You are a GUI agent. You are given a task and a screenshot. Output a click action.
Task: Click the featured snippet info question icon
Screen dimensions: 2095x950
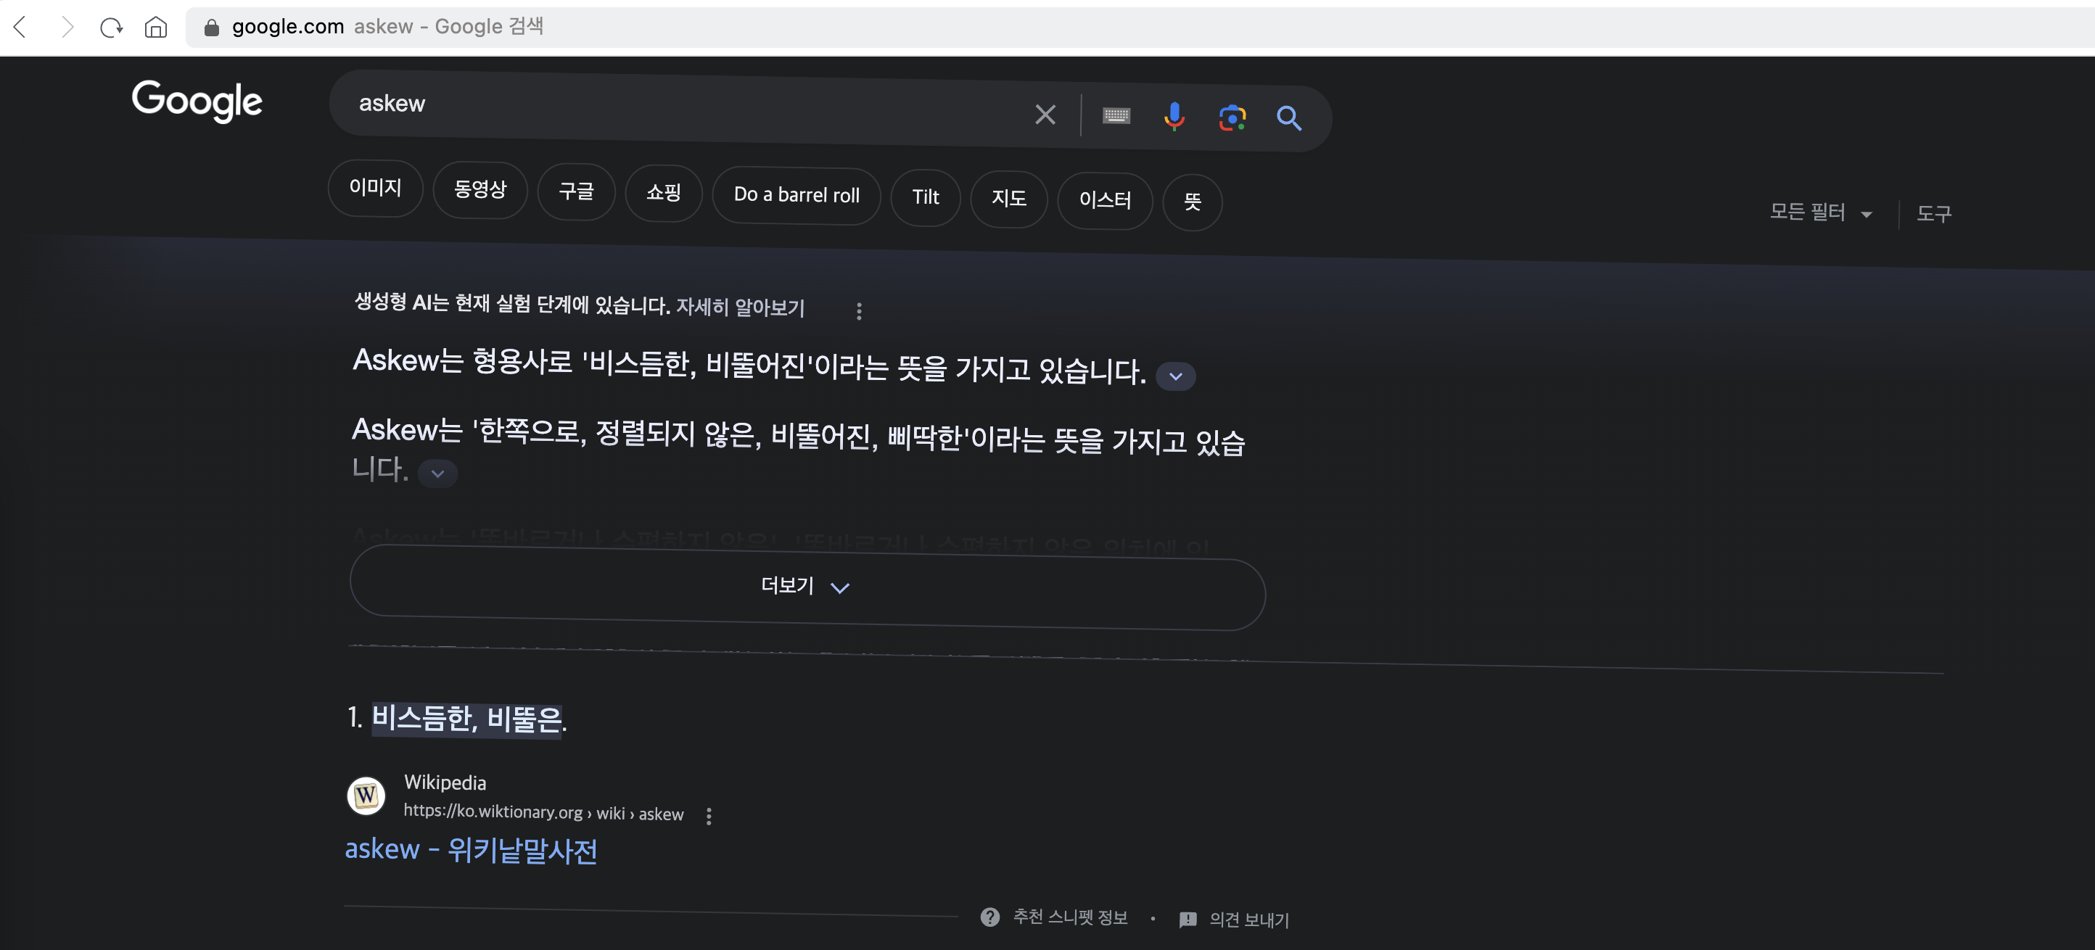click(x=989, y=917)
